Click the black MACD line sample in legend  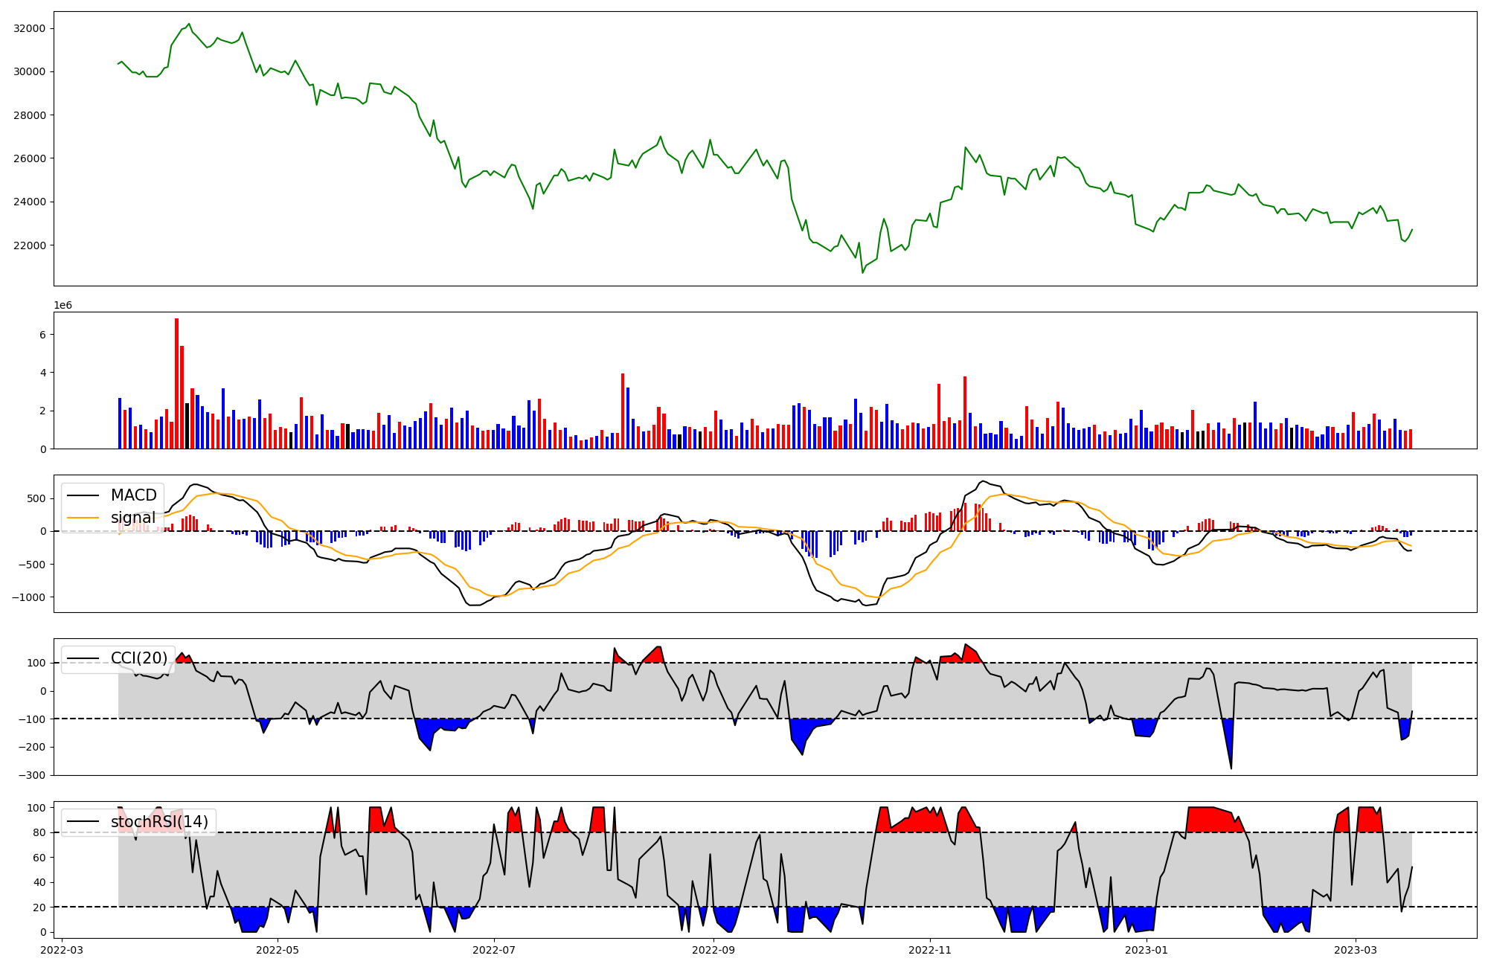click(84, 495)
